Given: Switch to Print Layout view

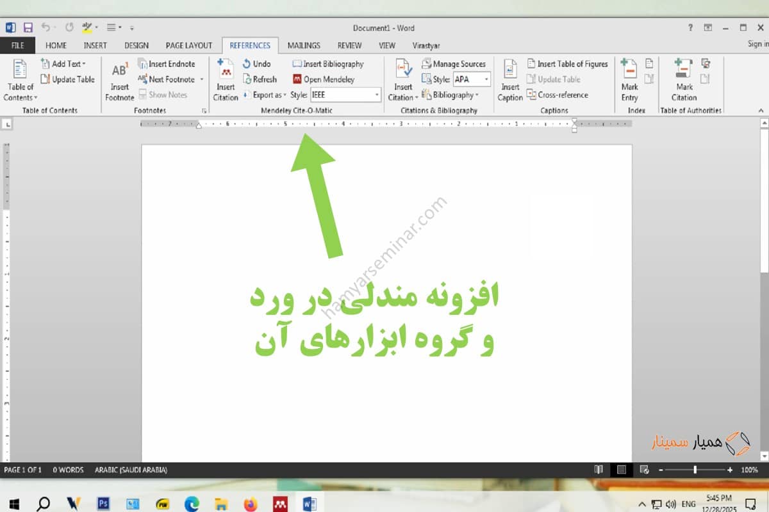Looking at the screenshot, I should coord(622,470).
